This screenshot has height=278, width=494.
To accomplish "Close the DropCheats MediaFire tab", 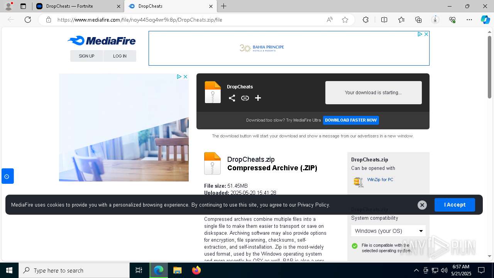I will click(211, 6).
